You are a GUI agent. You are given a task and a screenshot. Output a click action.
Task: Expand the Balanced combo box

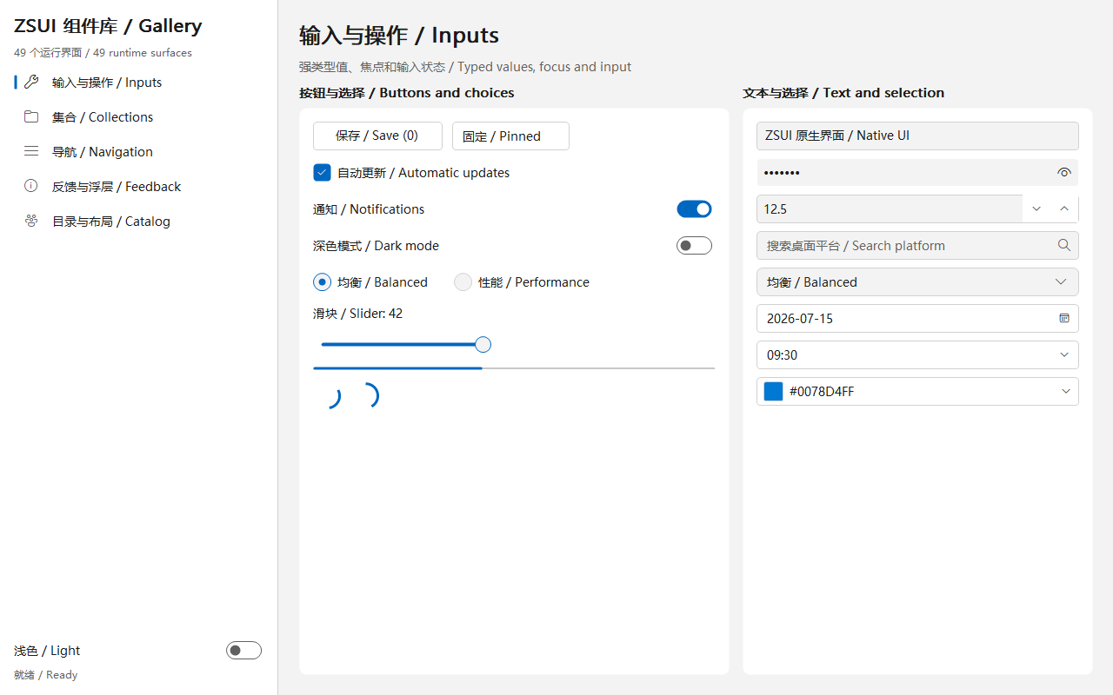[917, 281]
